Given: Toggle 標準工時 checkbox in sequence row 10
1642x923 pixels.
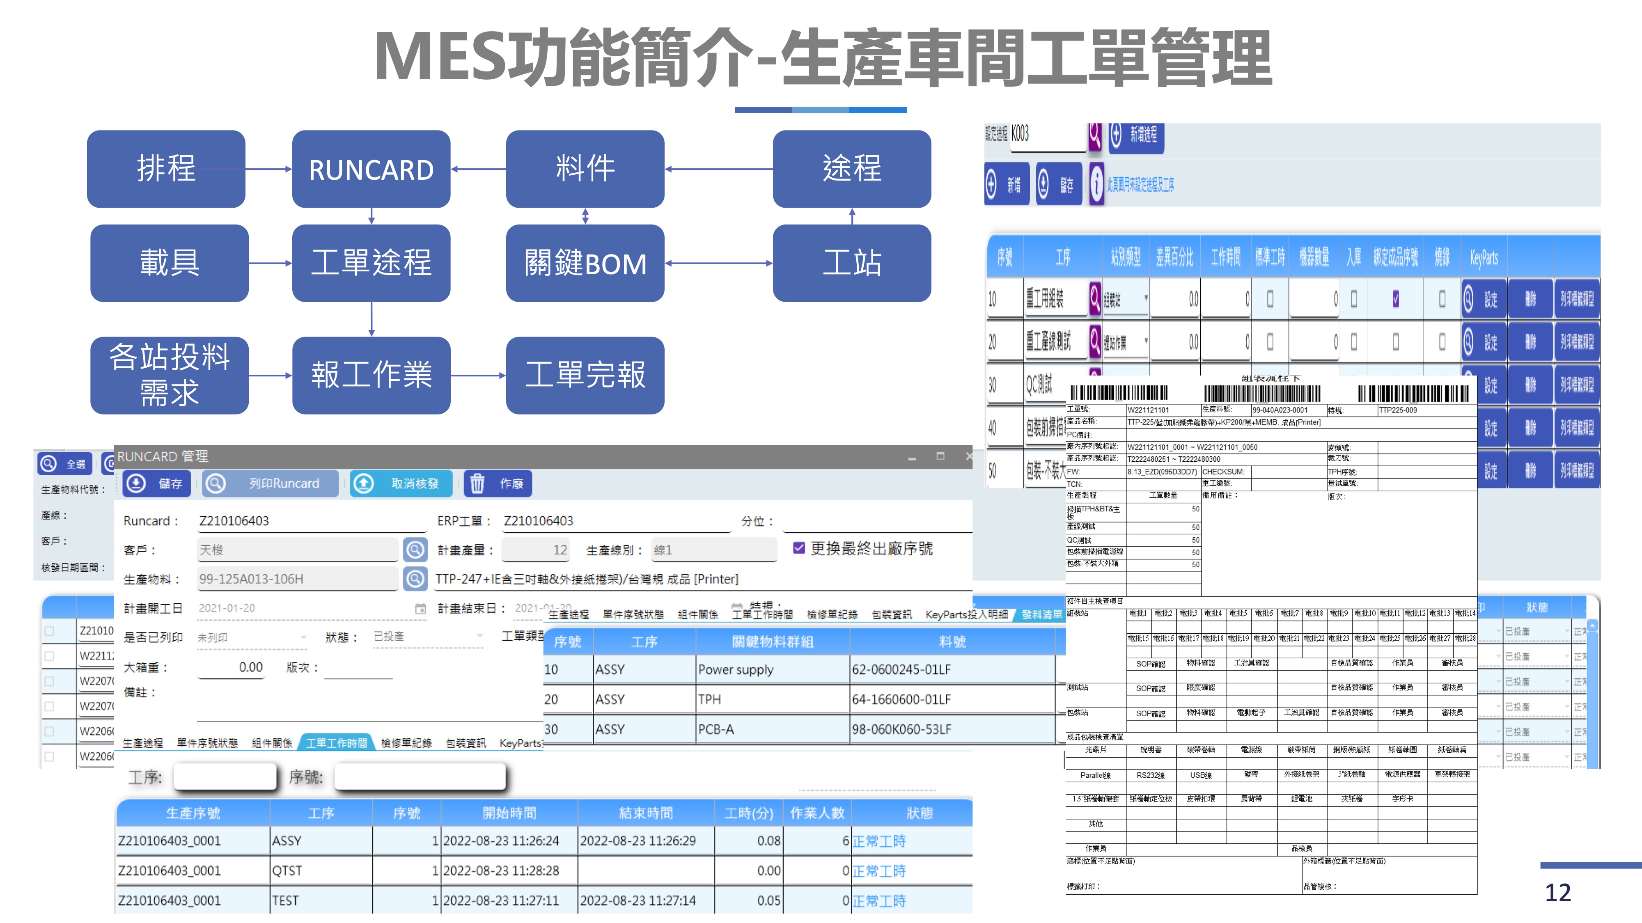Looking at the screenshot, I should pos(1270,298).
